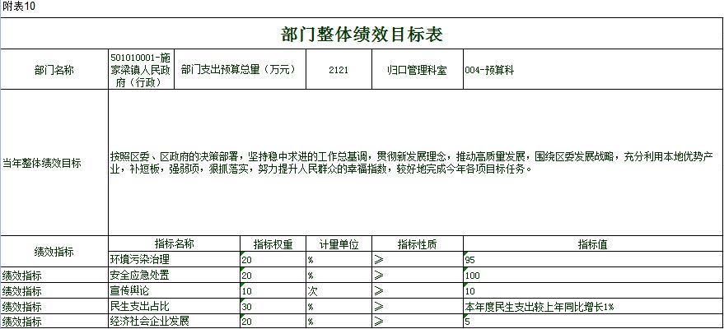The width and height of the screenshot is (724, 329).
Task: Select the 部门支出预算总量（万元） cell
Action: pyautogui.click(x=241, y=70)
